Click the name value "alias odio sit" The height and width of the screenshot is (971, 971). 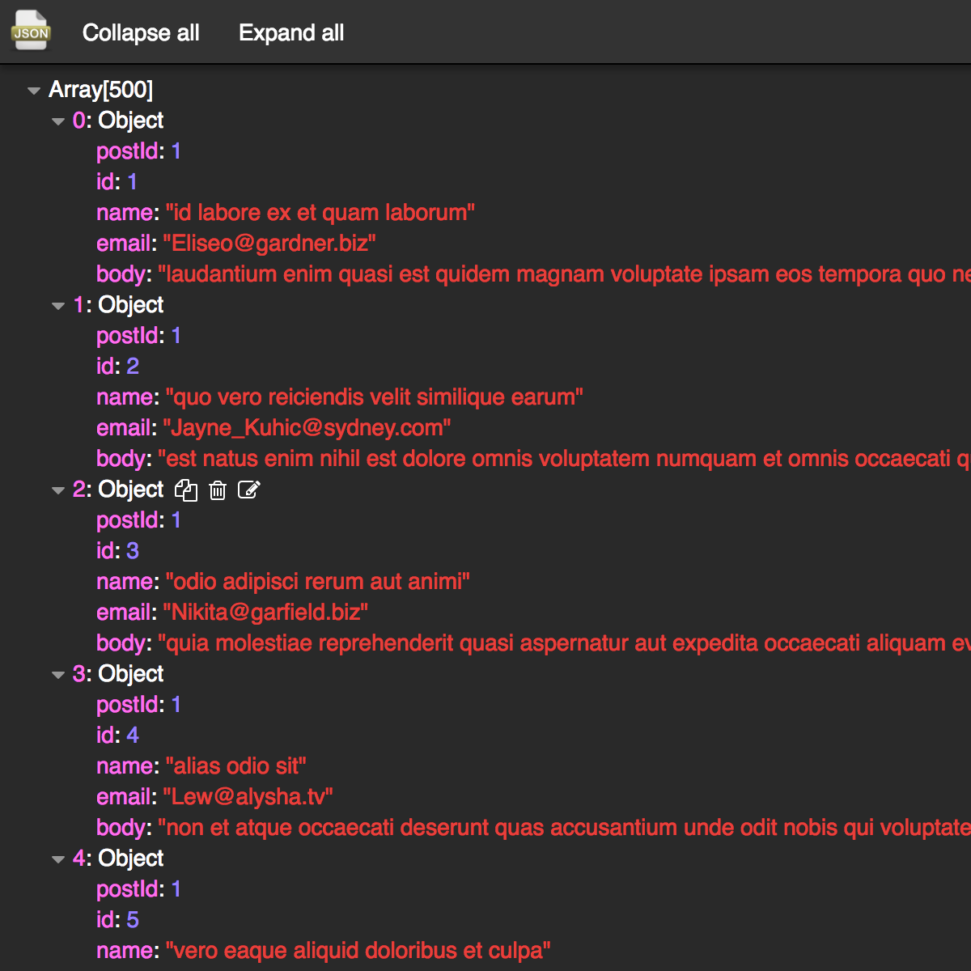pyautogui.click(x=236, y=766)
